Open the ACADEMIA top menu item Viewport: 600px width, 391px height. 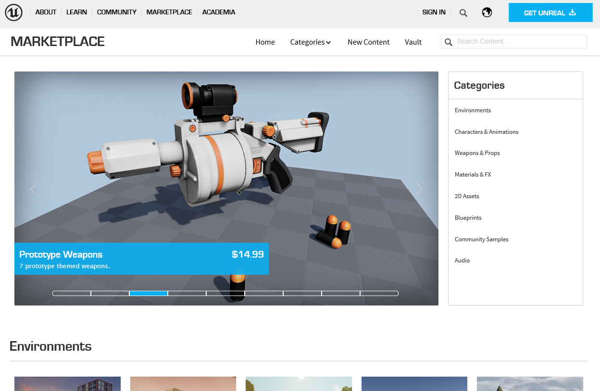[219, 12]
